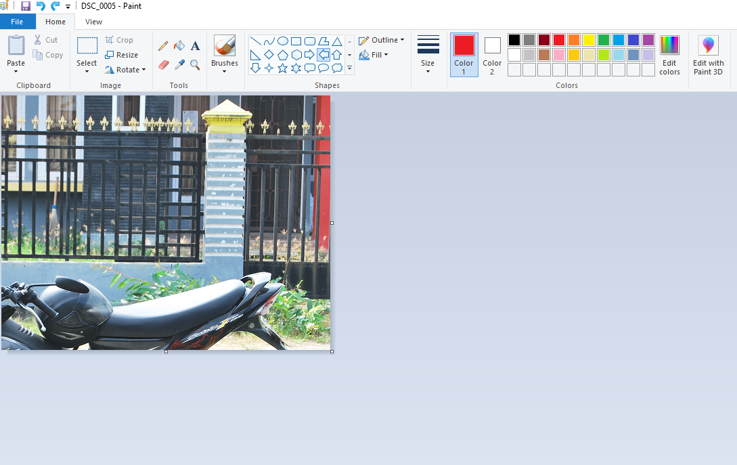Screen dimensions: 737x465
Task: Expand the Rotate dropdown
Action: (x=144, y=70)
